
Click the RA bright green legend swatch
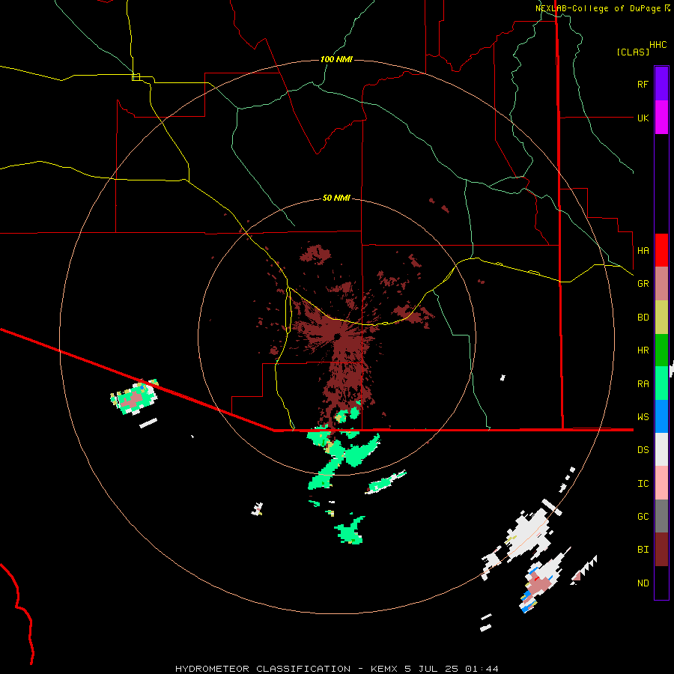[x=661, y=383]
